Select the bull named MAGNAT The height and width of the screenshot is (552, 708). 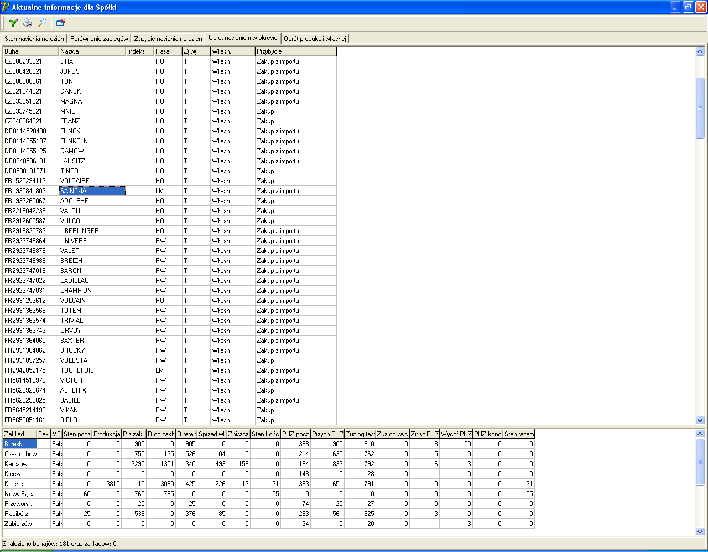[x=92, y=101]
